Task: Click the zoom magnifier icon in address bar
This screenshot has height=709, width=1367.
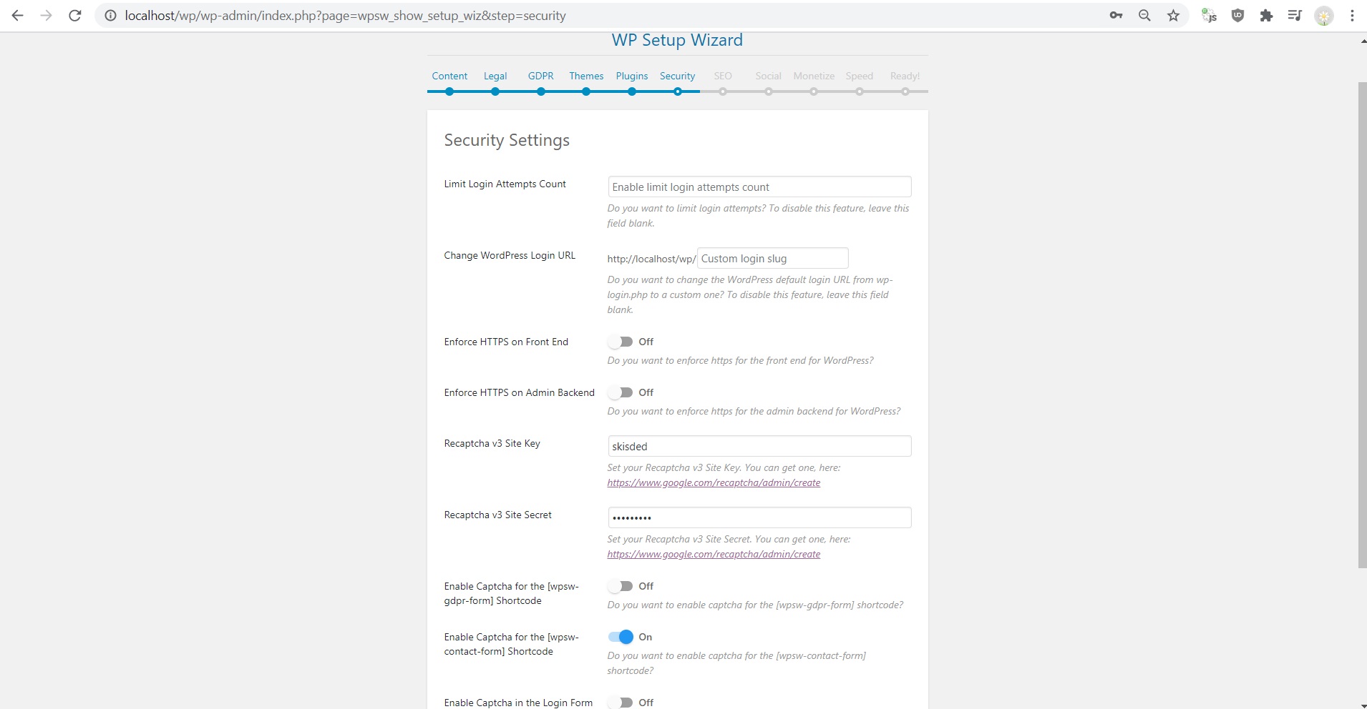Action: [1144, 16]
